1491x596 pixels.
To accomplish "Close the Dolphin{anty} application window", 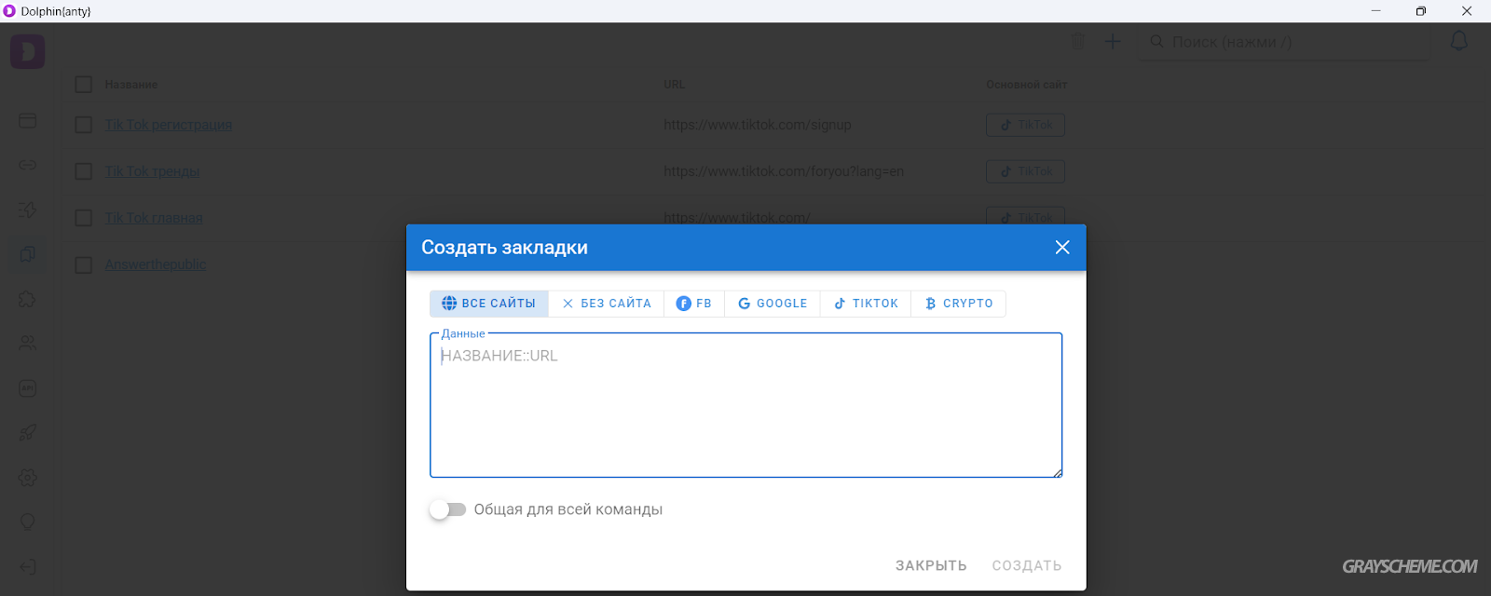I will pyautogui.click(x=1467, y=11).
